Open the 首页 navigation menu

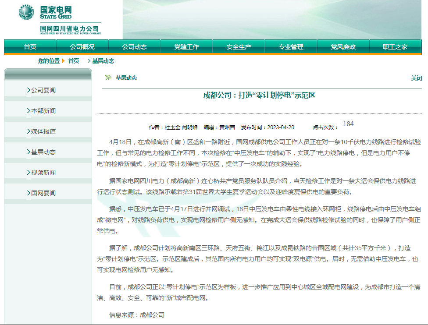click(30, 46)
